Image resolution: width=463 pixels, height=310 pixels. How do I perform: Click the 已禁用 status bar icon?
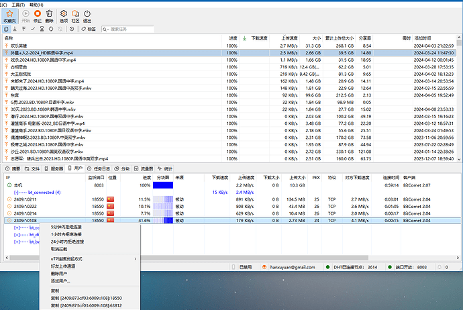click(x=234, y=267)
